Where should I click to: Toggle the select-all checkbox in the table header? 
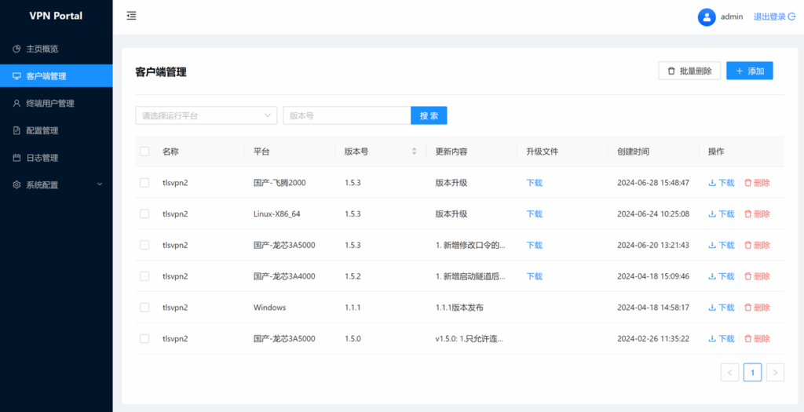click(x=144, y=151)
